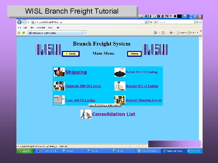Open the Help menu

point(58,27)
